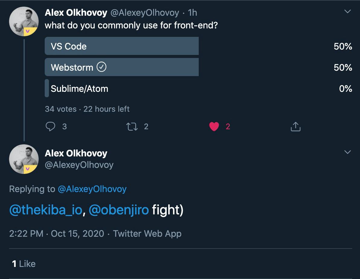Open the @thekiba_io mention

pyautogui.click(x=46, y=210)
